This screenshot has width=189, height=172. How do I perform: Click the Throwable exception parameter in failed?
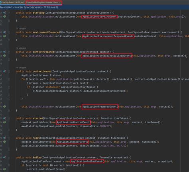tap(113, 158)
